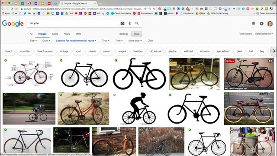Click the Chrome address bar URL

(x=87, y=9)
